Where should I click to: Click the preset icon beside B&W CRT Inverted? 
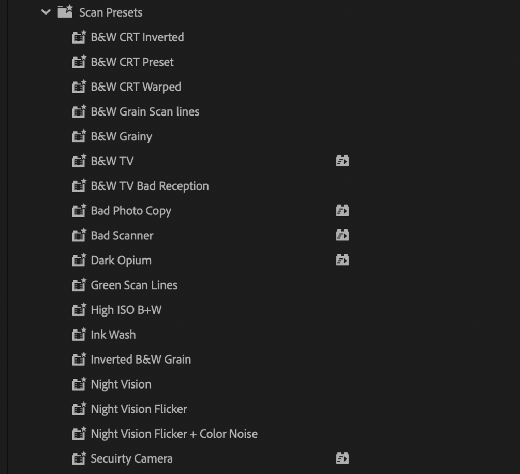pos(79,37)
